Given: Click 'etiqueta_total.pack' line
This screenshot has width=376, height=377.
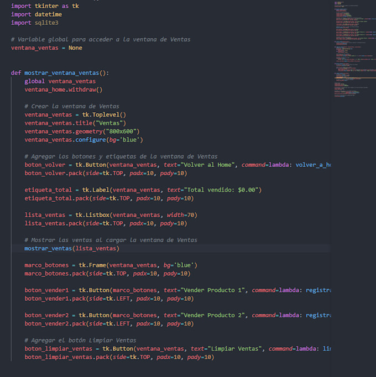Looking at the screenshot, I should click(x=109, y=198).
